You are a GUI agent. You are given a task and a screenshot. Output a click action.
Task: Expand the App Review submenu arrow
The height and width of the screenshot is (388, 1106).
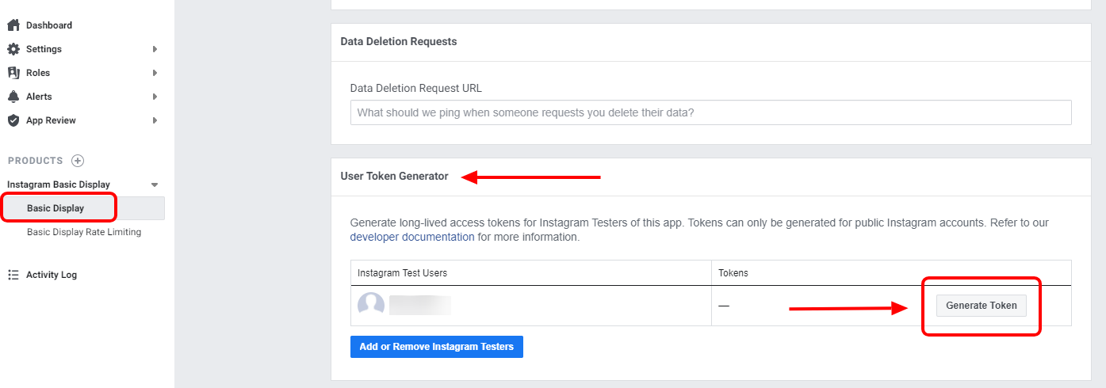155,120
